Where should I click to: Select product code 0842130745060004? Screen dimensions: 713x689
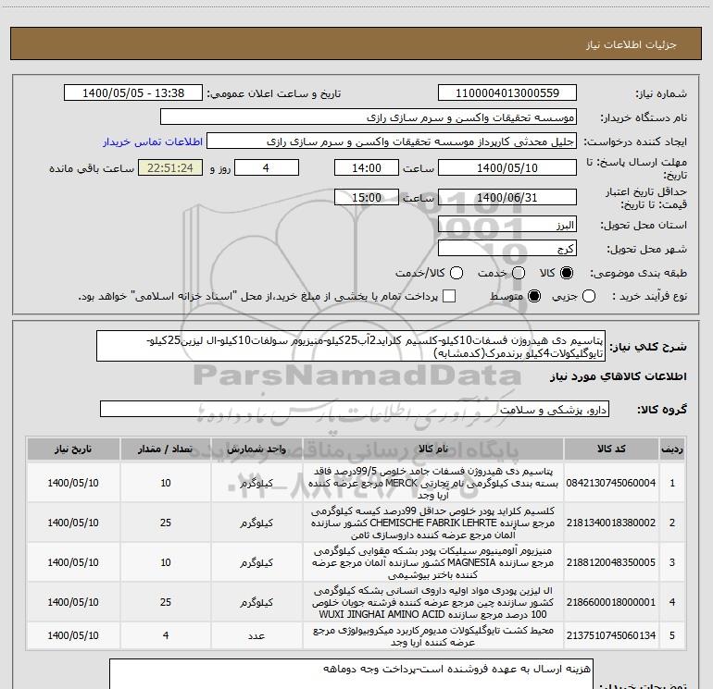point(611,483)
